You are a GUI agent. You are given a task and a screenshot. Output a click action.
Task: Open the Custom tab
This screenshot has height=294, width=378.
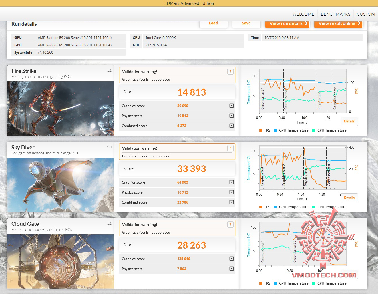366,14
